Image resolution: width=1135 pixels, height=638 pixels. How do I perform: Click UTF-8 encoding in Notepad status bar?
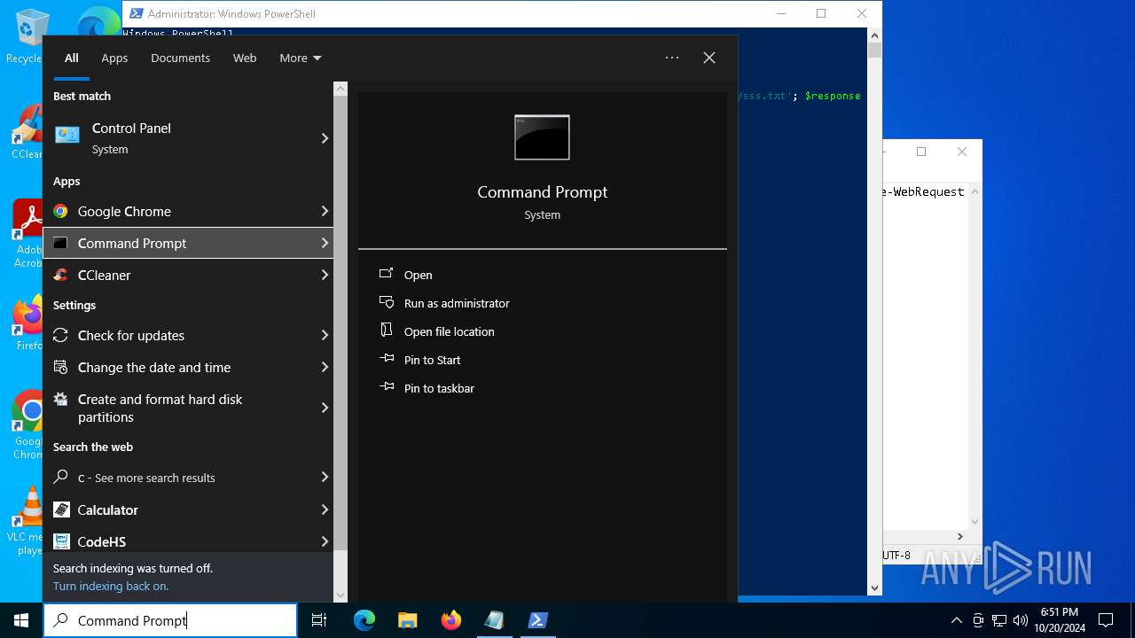coord(896,556)
